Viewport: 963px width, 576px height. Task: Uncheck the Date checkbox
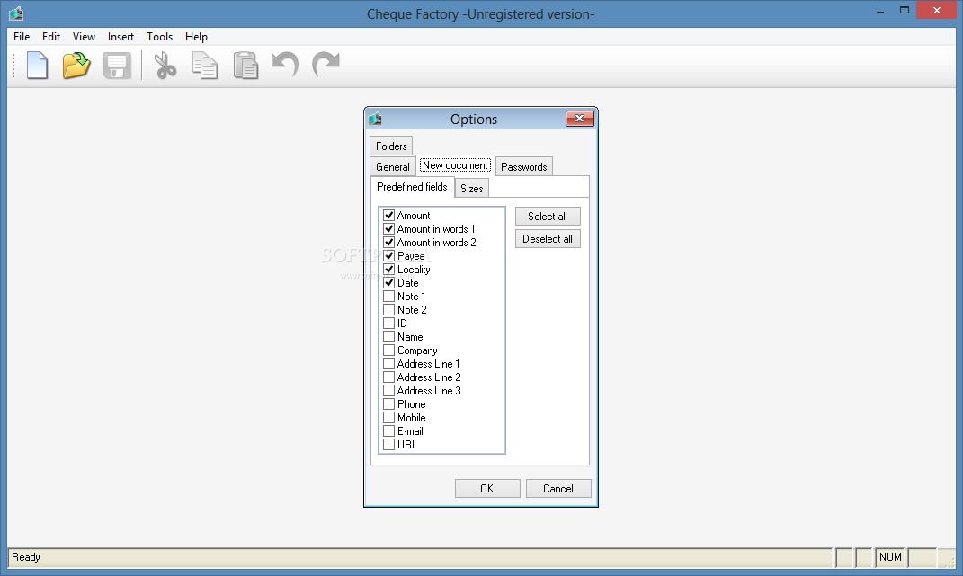click(x=388, y=283)
